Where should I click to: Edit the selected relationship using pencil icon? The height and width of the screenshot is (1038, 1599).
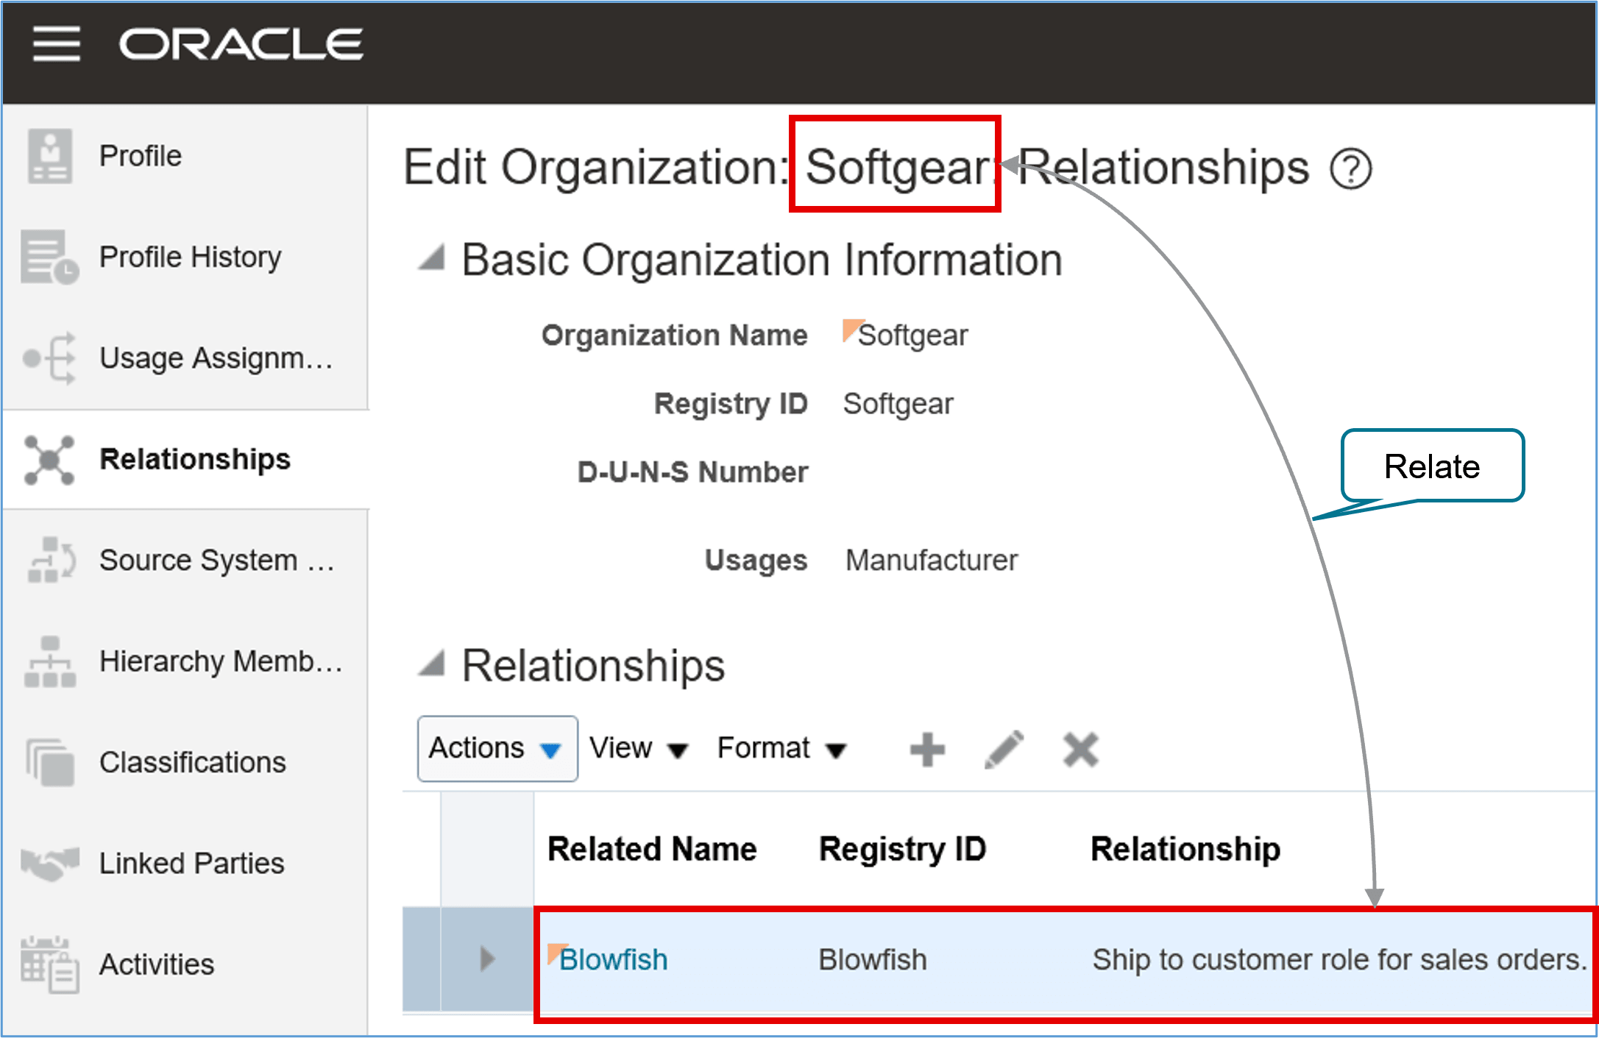tap(1004, 748)
